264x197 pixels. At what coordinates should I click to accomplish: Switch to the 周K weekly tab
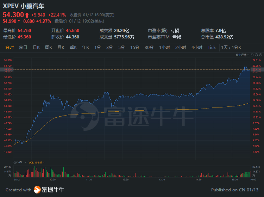49,48
